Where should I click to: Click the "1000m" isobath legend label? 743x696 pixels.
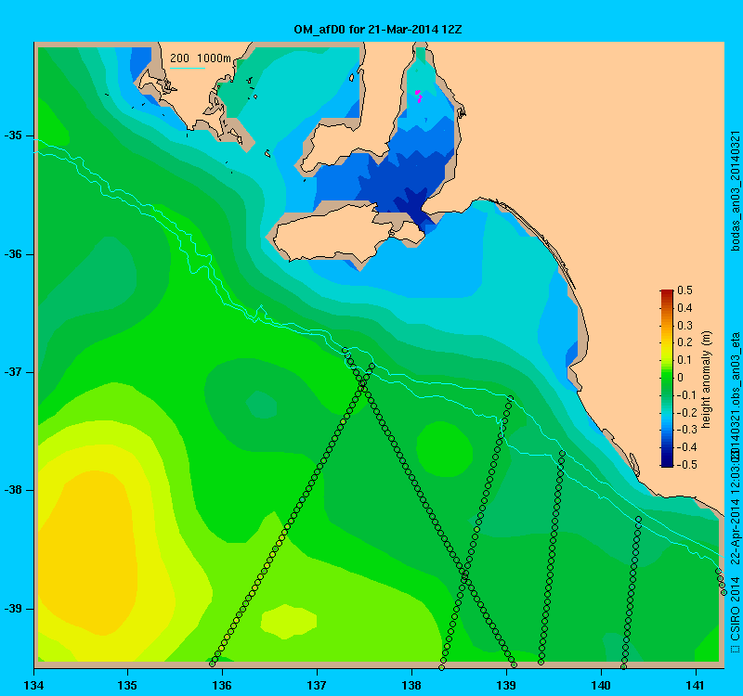[x=214, y=58]
